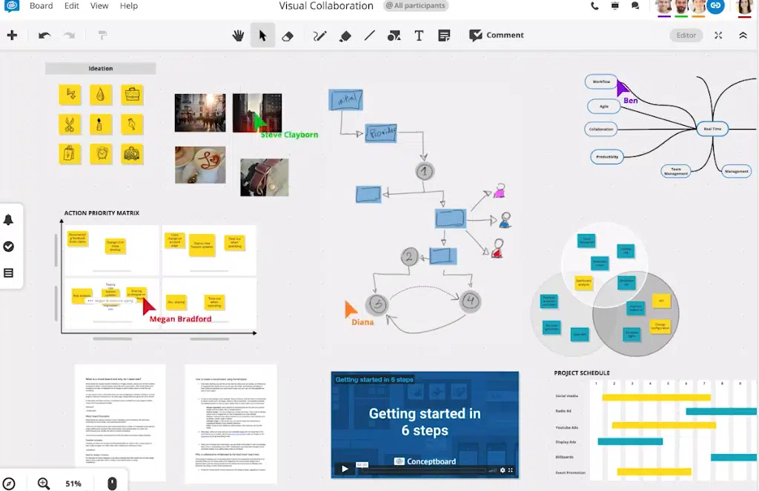Click the Comment button
This screenshot has height=491, width=759.
click(497, 36)
